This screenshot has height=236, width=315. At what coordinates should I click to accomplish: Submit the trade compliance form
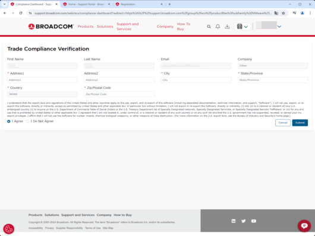[x=300, y=123]
